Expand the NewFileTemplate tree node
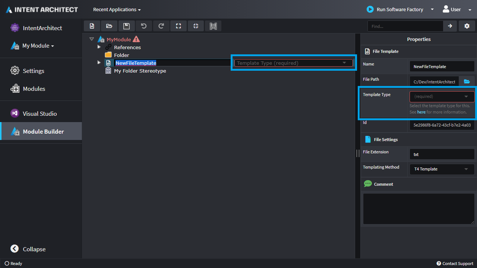Screen dimensions: 477x268 tap(99, 63)
